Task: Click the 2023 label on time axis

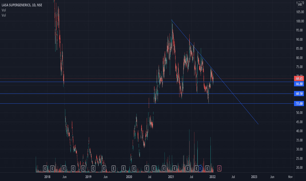Action: 254,177
